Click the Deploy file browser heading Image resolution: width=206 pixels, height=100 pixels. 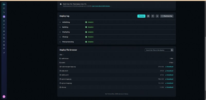coord(68,50)
